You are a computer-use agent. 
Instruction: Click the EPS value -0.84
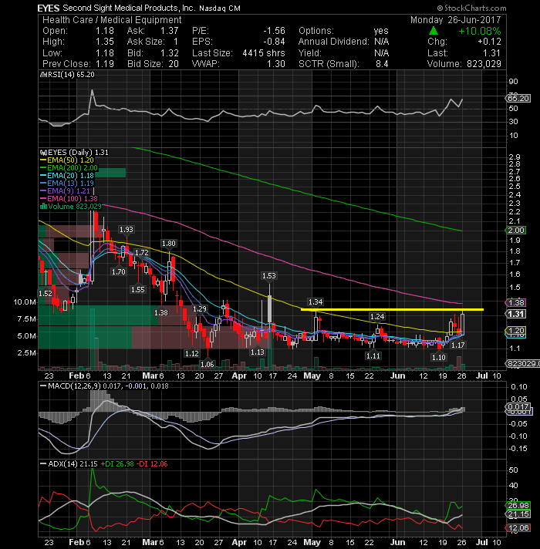pos(274,42)
